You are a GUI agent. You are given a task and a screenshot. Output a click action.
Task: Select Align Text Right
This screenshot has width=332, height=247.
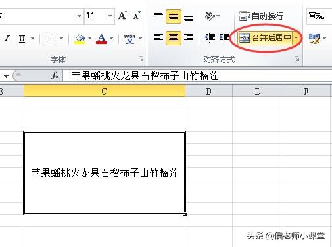click(189, 38)
